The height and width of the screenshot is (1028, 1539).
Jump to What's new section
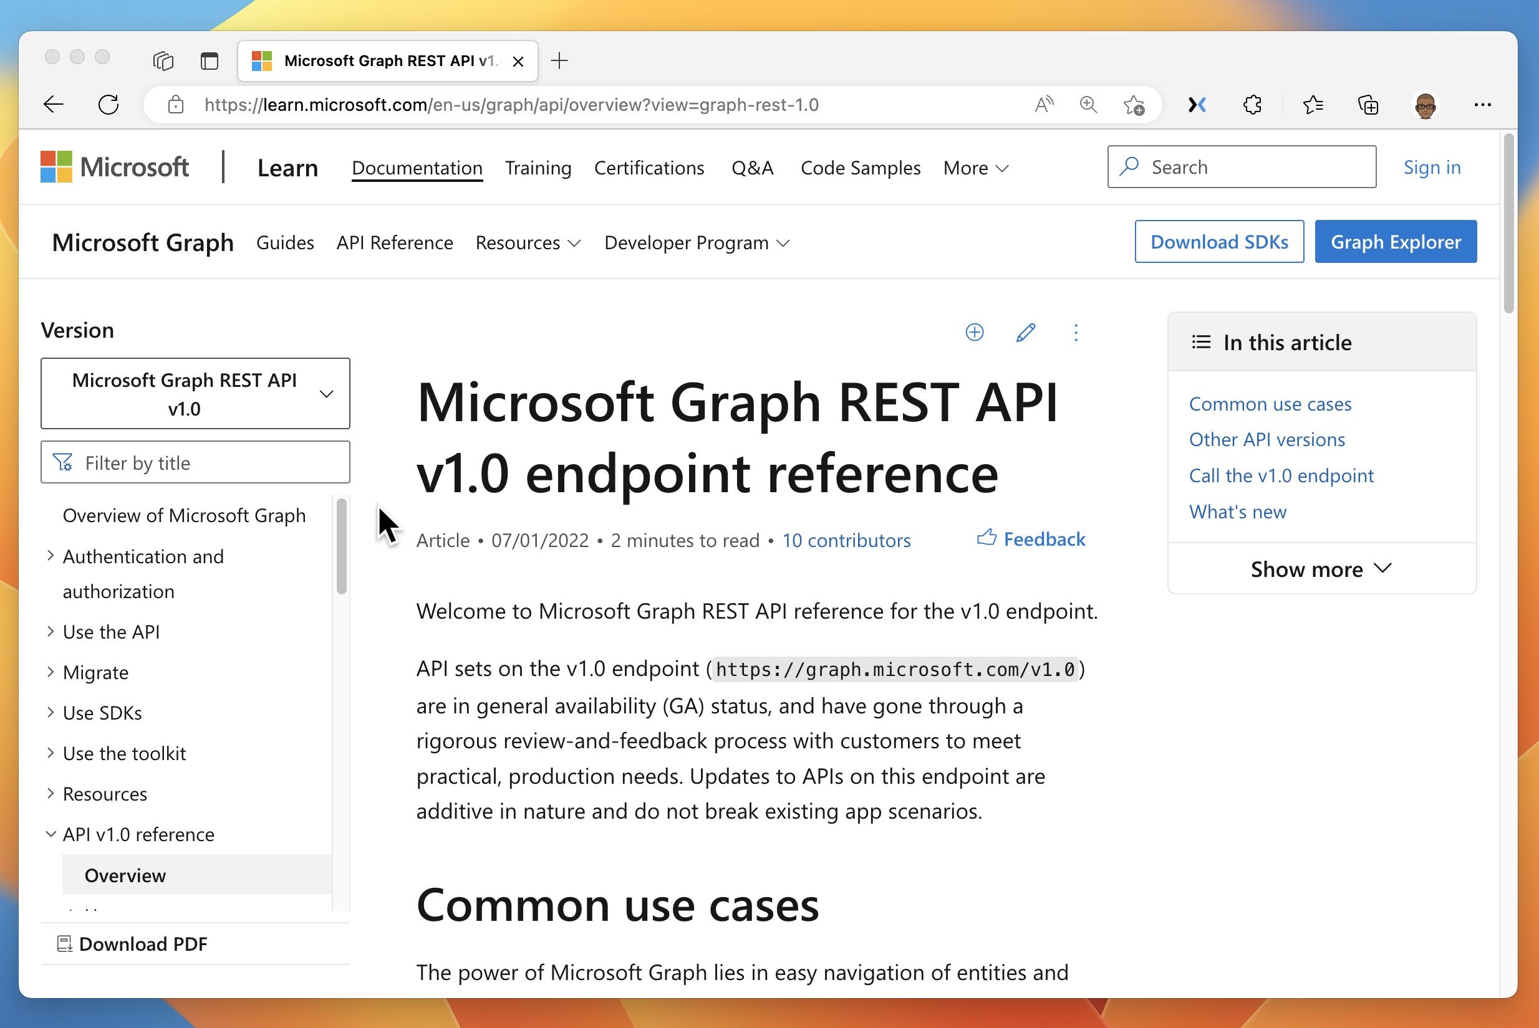point(1237,512)
